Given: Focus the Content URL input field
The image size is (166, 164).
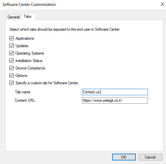Looking at the screenshot, I should coord(115,100).
